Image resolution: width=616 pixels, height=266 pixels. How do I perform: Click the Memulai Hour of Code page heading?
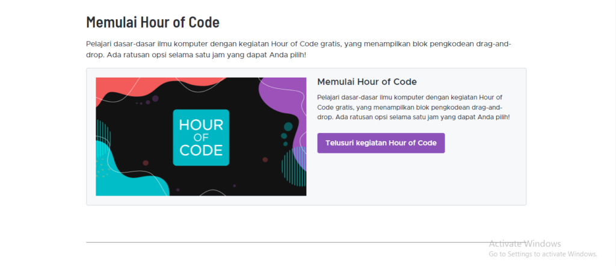coord(152,22)
